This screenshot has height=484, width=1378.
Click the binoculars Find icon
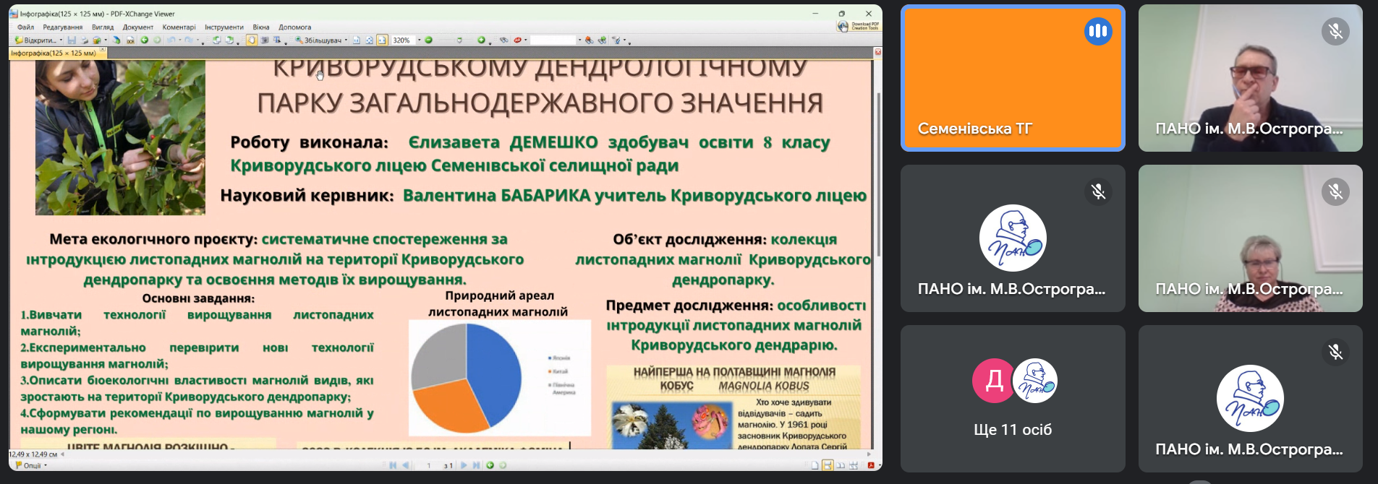coord(504,40)
